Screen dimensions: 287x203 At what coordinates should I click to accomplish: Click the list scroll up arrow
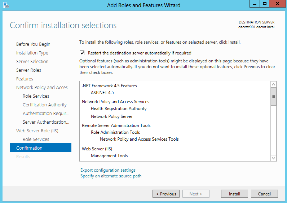273,84
